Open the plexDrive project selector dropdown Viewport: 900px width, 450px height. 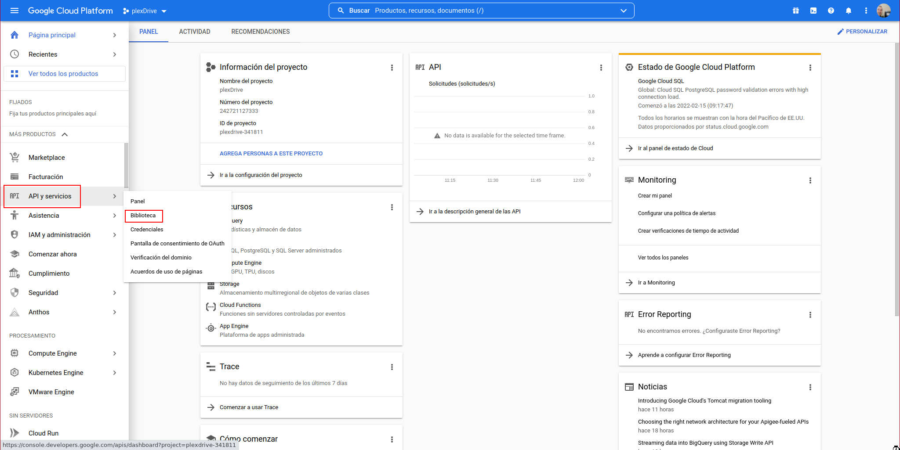(145, 11)
